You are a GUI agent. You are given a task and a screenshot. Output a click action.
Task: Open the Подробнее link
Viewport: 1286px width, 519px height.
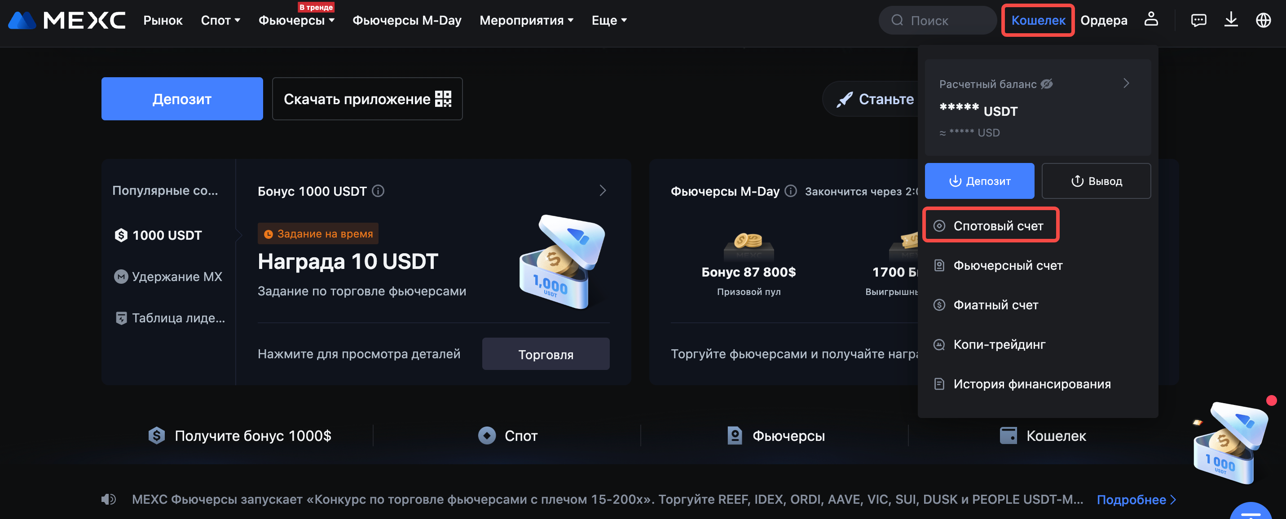coord(1136,500)
